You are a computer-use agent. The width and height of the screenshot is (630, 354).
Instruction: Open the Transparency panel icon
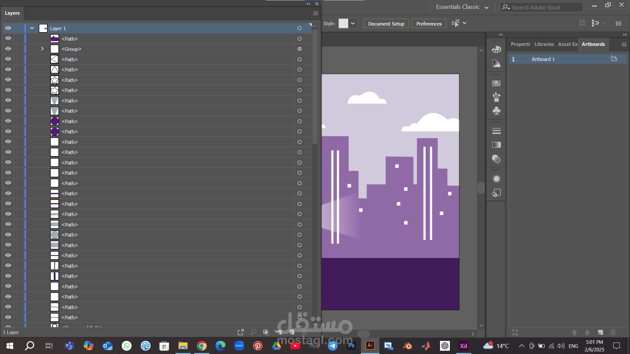496,159
